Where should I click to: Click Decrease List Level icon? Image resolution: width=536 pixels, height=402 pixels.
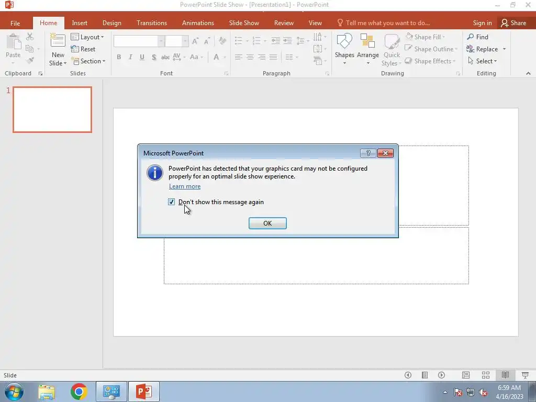(x=275, y=41)
